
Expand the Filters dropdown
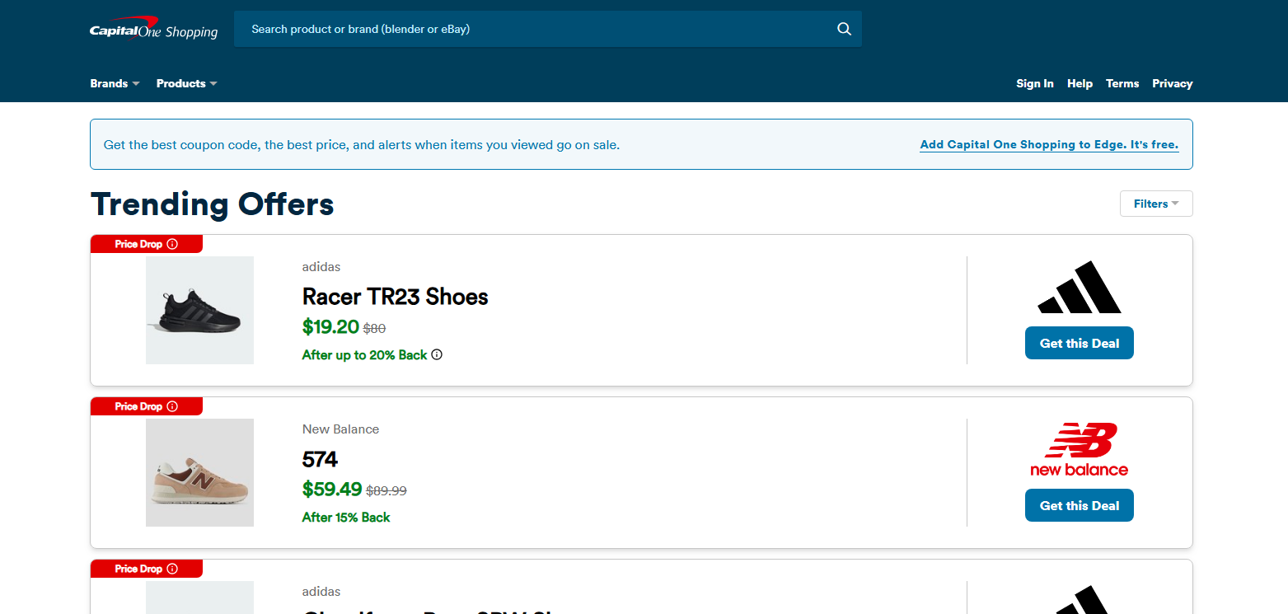1156,204
